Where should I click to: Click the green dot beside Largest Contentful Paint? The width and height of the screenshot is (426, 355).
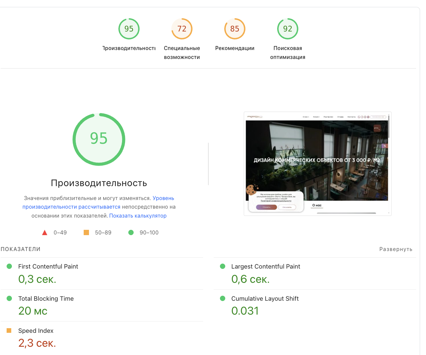[x=223, y=266]
